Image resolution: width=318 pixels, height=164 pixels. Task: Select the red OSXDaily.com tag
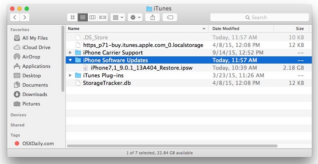tap(34, 143)
